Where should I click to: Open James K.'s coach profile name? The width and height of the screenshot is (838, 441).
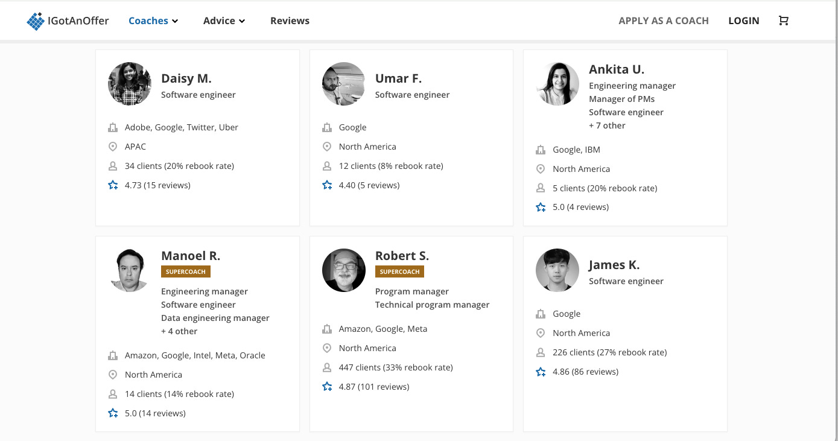[614, 265]
